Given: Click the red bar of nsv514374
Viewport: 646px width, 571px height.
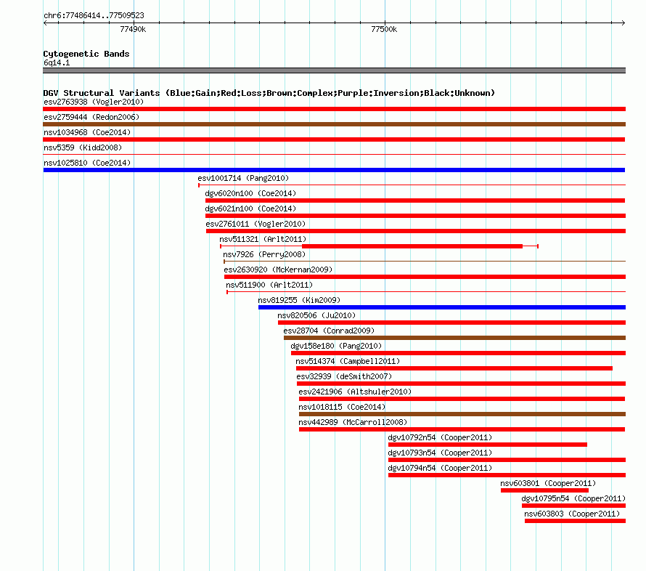Looking at the screenshot, I should click(454, 368).
